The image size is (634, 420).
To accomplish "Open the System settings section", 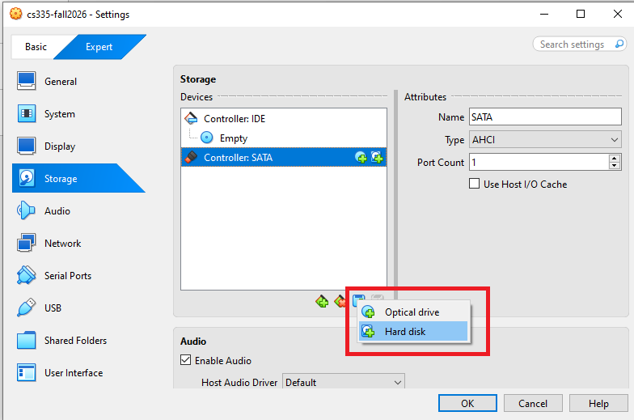I will [60, 113].
